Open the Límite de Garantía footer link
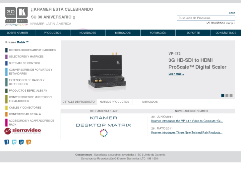The image size is (241, 181). [x=154, y=155]
